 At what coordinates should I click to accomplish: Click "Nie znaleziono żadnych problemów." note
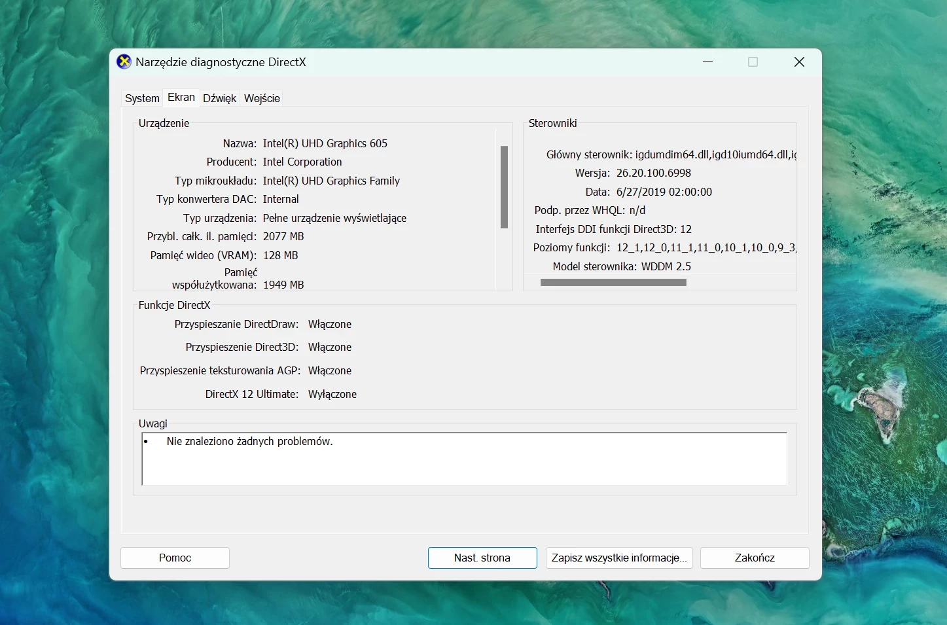click(250, 441)
